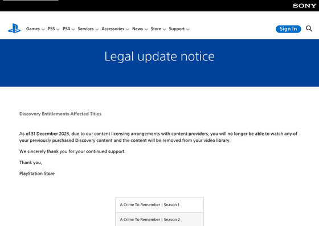The height and width of the screenshot is (226, 319).
Task: Select row A Crime To Remember Season 2
Action: coord(159,220)
